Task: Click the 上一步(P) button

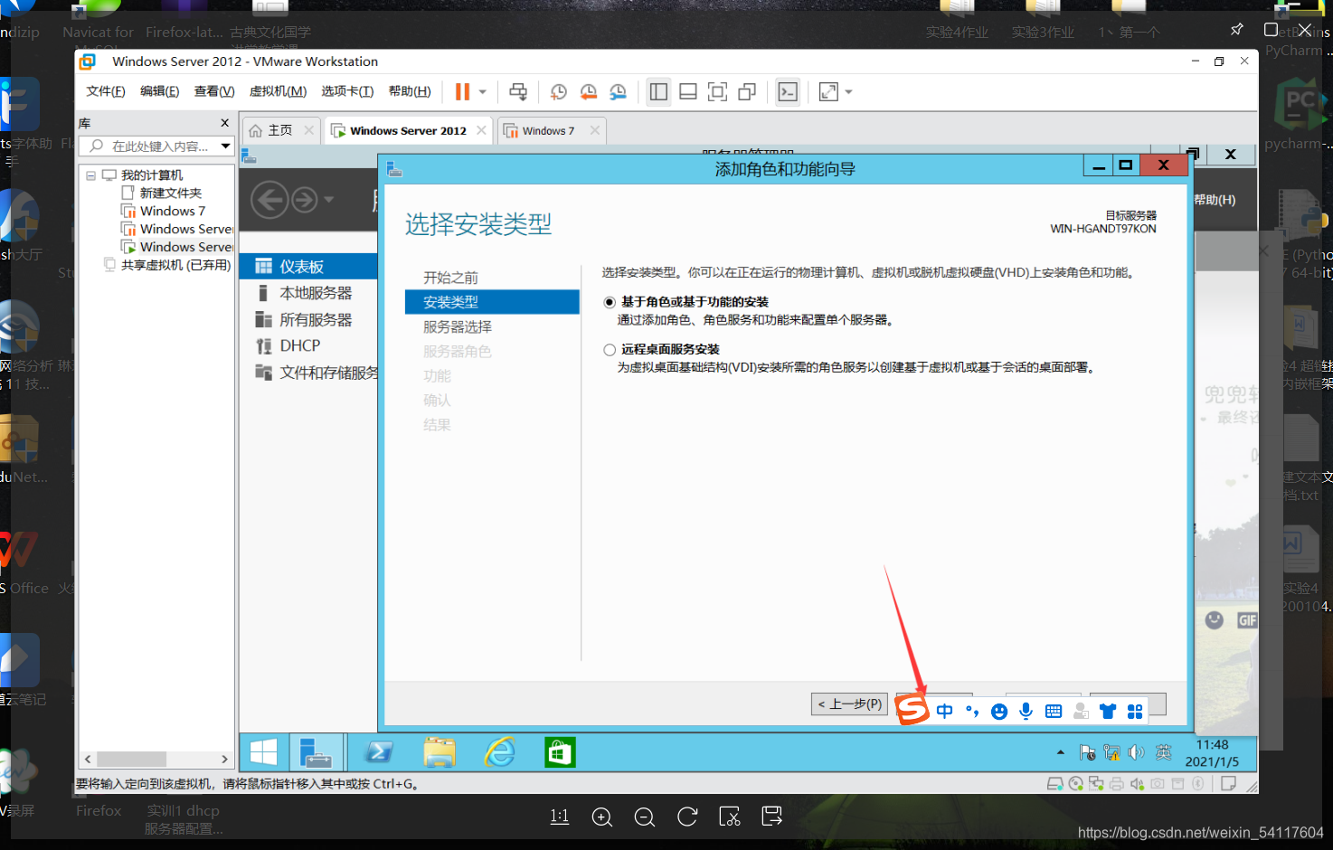Action: (x=849, y=704)
